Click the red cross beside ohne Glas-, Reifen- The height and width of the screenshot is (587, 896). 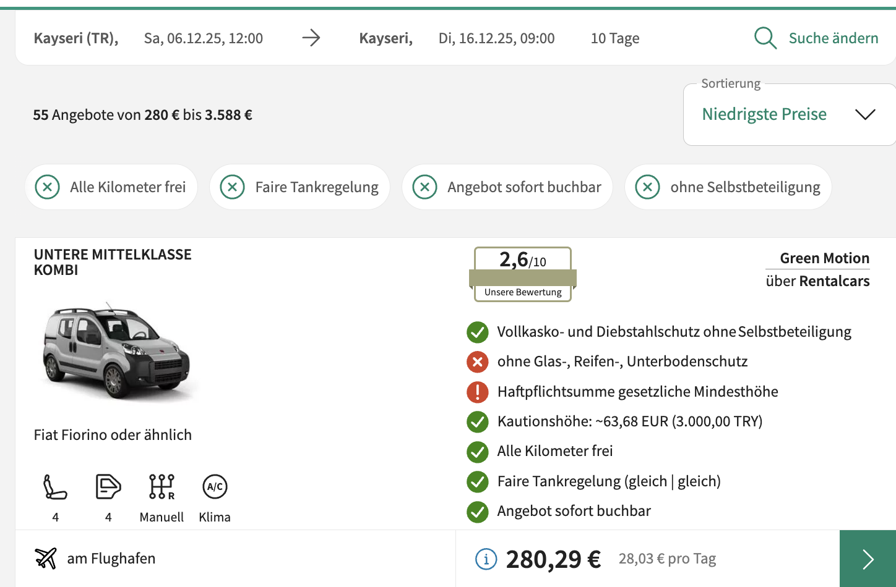478,362
